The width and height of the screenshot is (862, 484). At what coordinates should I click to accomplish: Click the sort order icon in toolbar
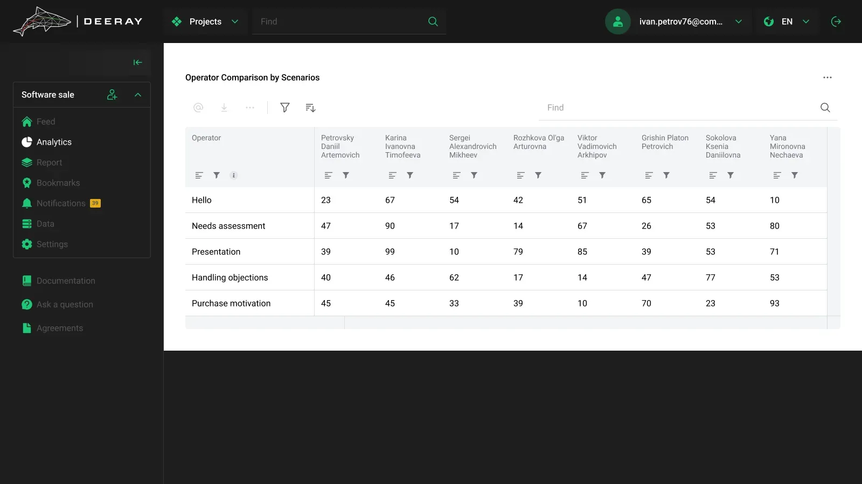(310, 108)
